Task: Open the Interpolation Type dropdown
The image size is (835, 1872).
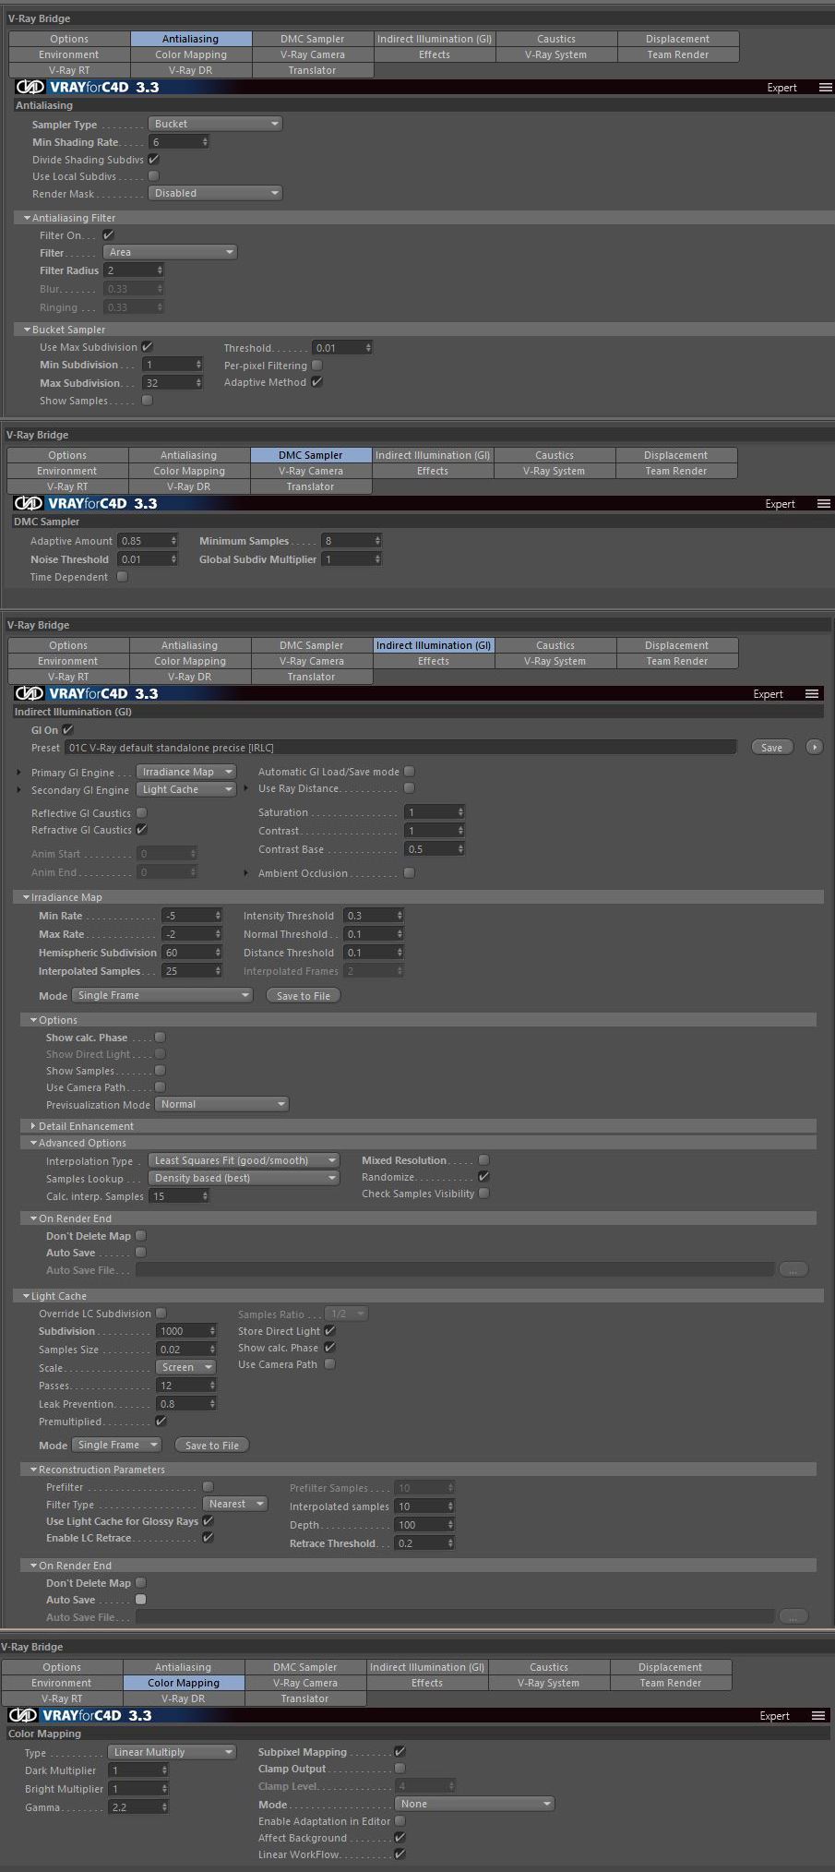Action: (244, 1160)
